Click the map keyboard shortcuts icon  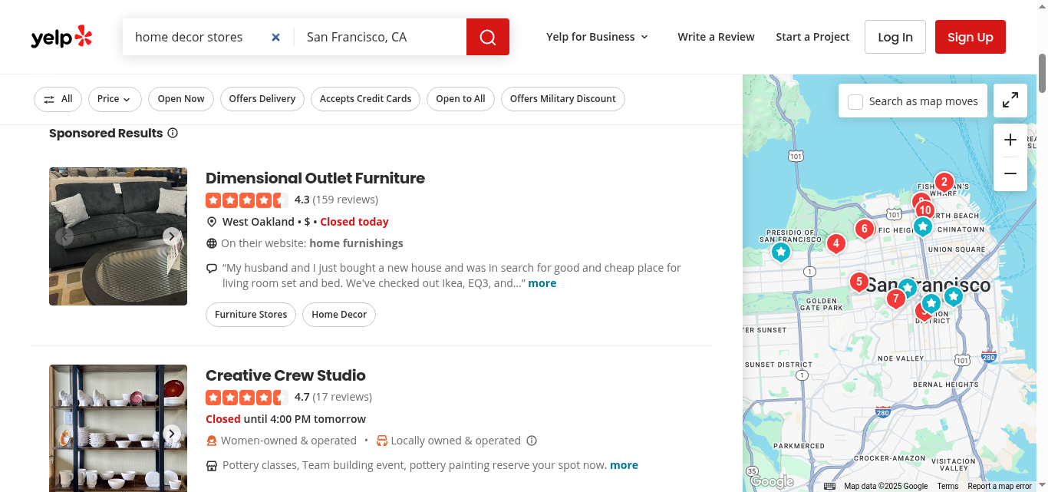coord(829,486)
